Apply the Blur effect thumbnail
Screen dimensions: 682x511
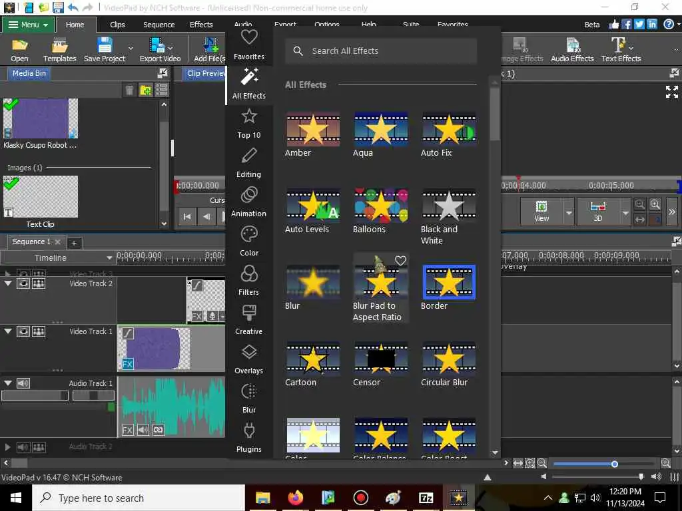point(313,282)
